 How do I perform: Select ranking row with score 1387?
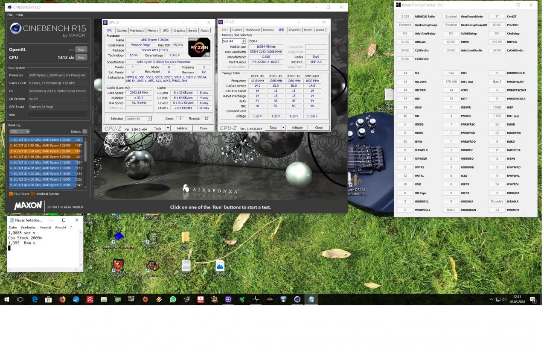tap(46, 162)
